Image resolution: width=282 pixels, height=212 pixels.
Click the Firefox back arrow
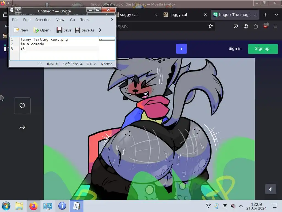tap(6, 26)
